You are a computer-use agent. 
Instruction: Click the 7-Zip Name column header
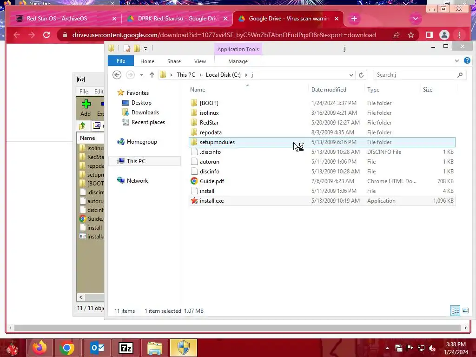point(87,138)
